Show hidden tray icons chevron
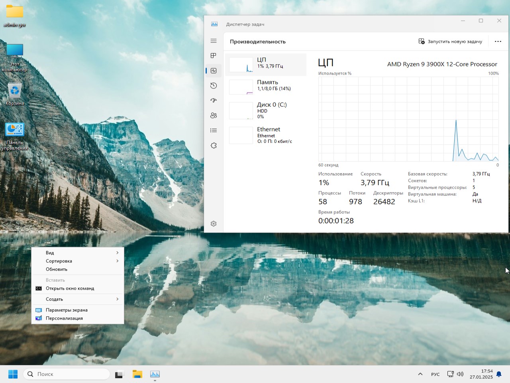 pyautogui.click(x=420, y=374)
